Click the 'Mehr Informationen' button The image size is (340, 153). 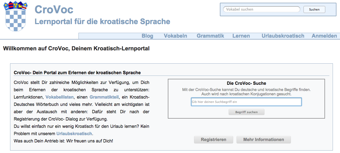click(263, 140)
